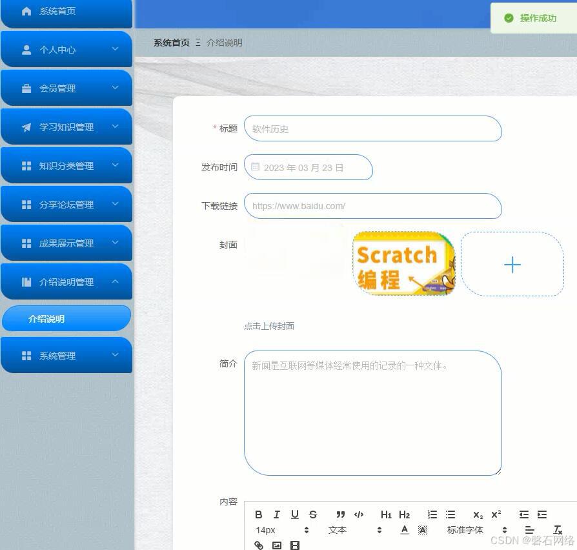
Task: Insert a code block in editor
Action: 359,514
